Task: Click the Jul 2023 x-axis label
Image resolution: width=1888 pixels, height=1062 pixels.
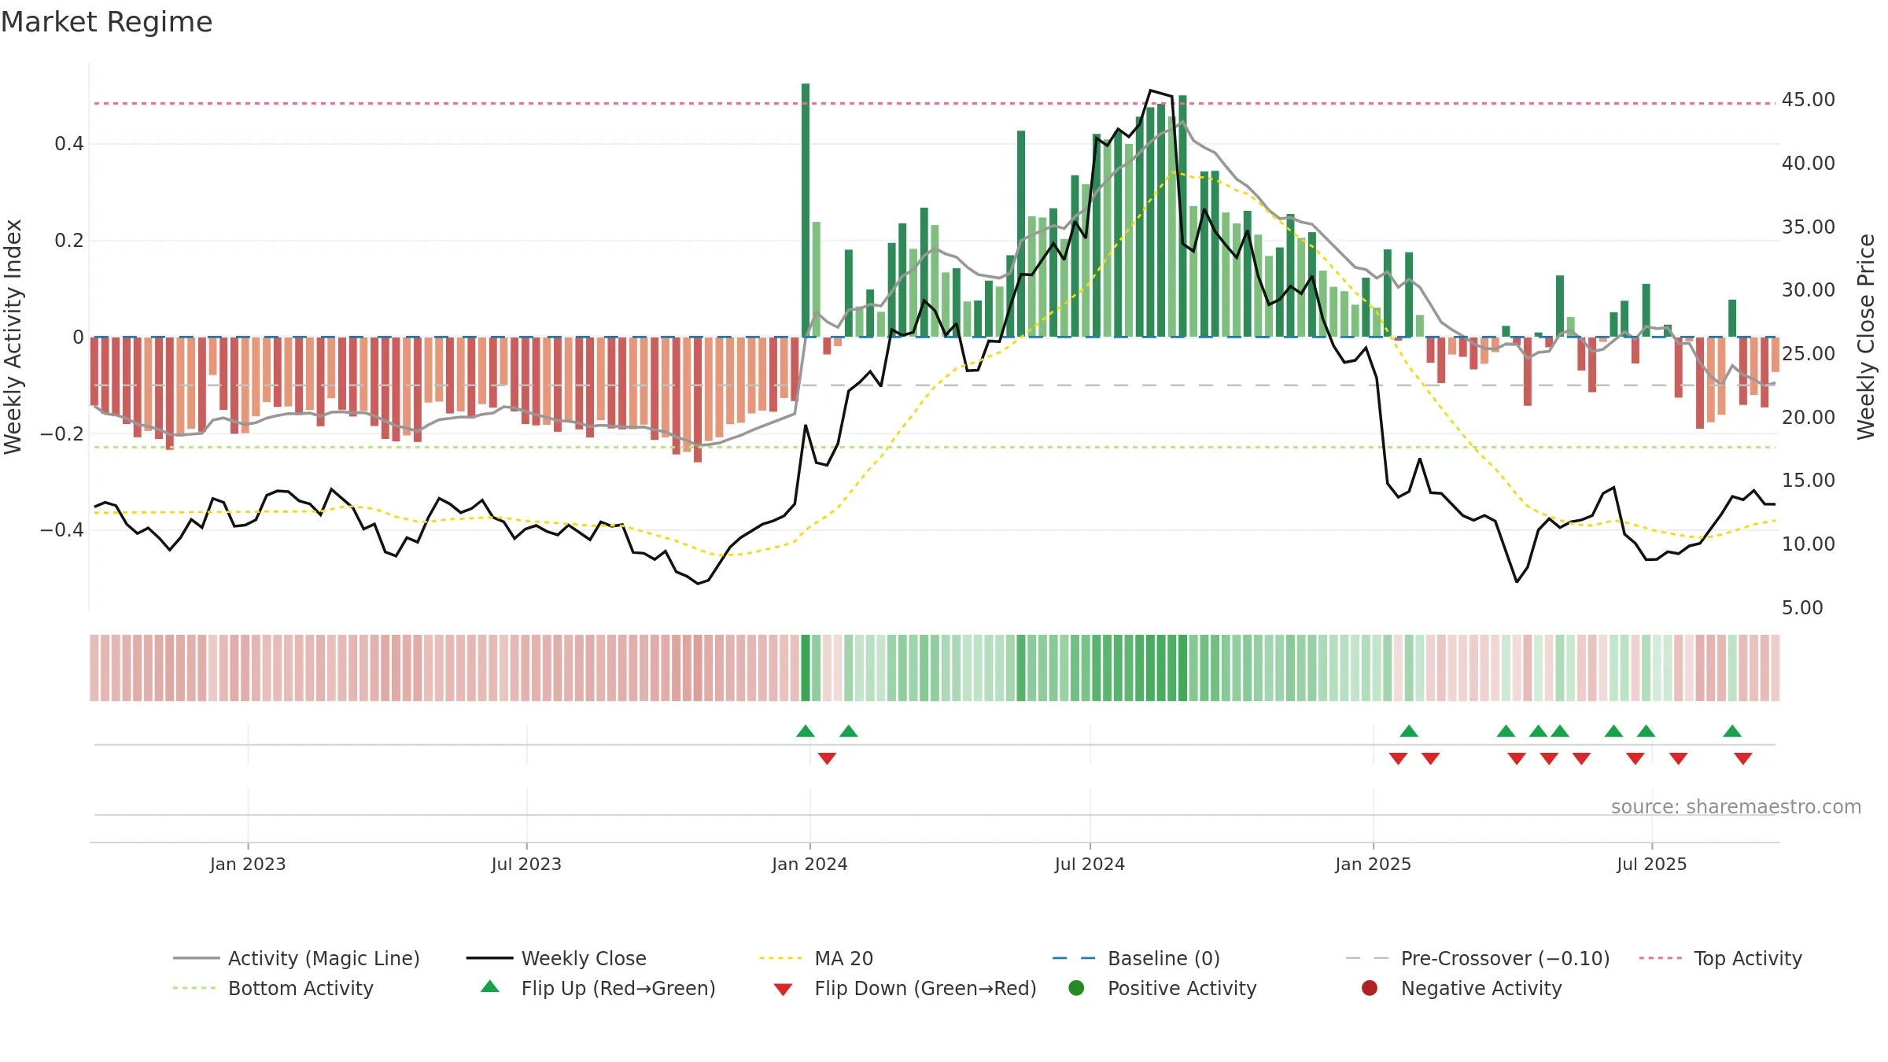Action: [527, 865]
